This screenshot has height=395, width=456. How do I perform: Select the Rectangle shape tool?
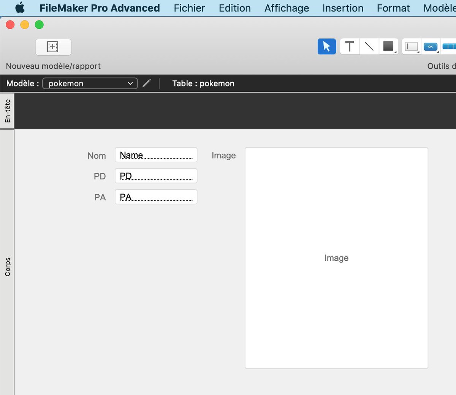pos(388,47)
